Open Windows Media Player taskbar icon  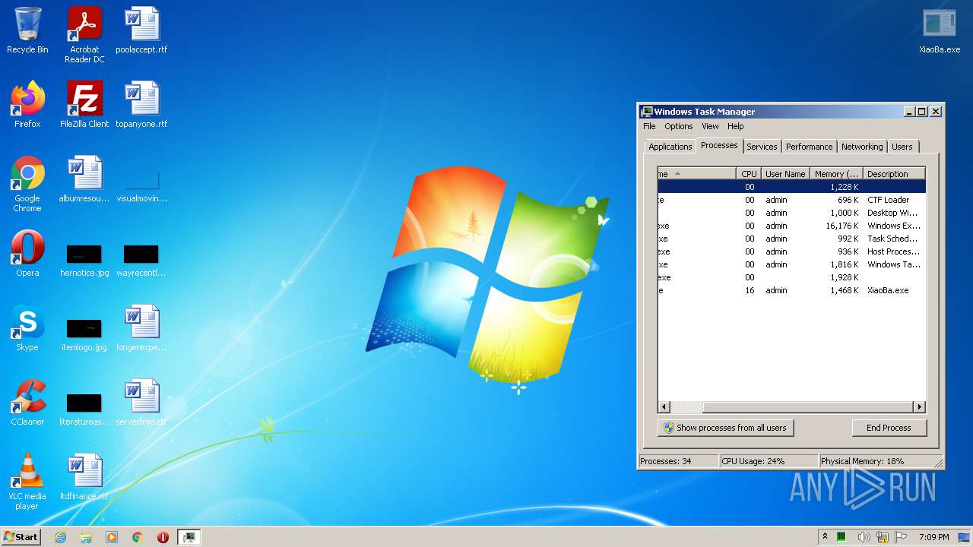click(x=112, y=537)
